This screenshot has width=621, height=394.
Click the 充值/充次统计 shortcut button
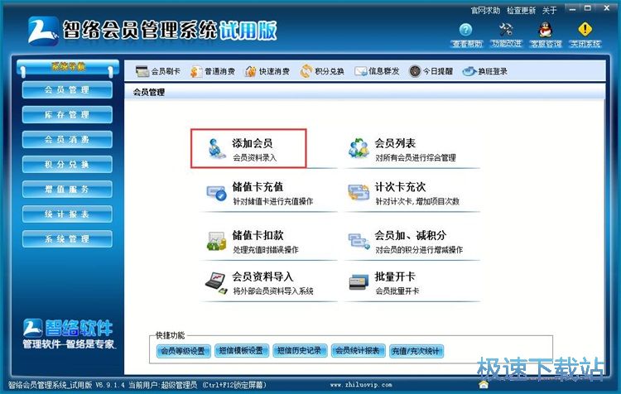(x=416, y=351)
